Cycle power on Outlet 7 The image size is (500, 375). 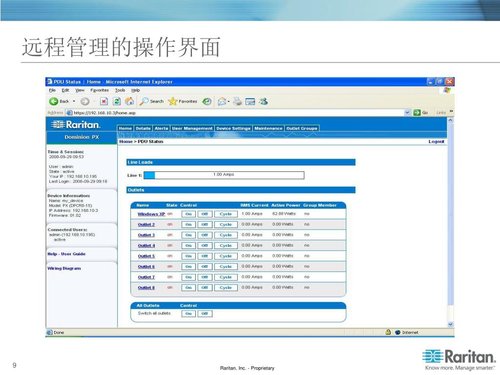[226, 277]
